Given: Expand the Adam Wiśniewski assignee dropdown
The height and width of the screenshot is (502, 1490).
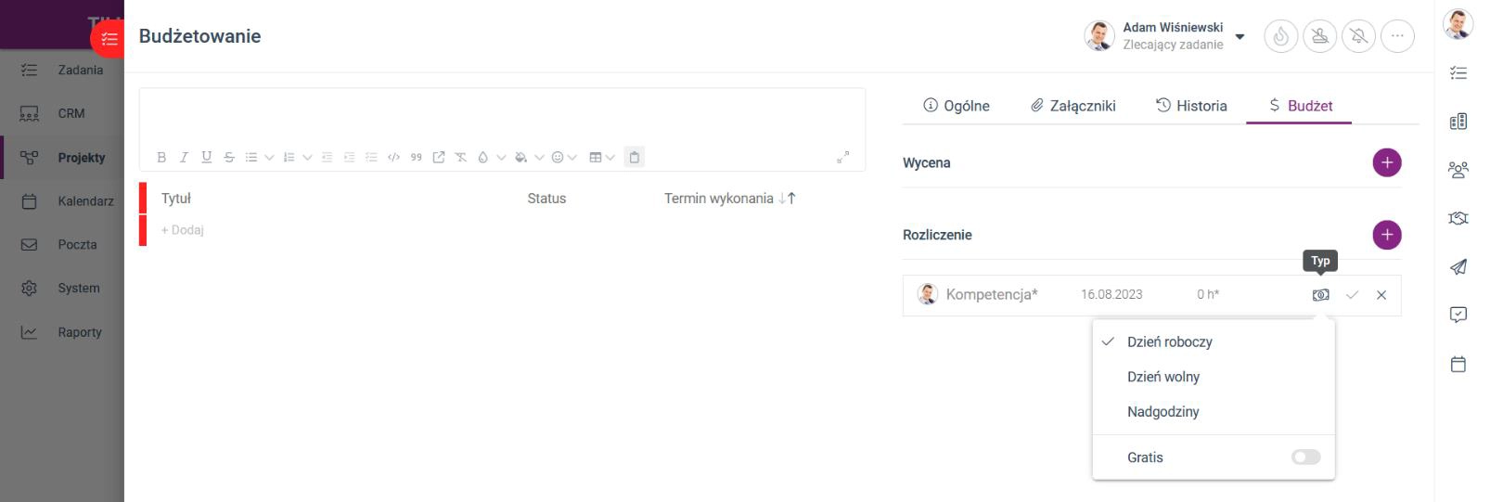Looking at the screenshot, I should coord(1240,37).
